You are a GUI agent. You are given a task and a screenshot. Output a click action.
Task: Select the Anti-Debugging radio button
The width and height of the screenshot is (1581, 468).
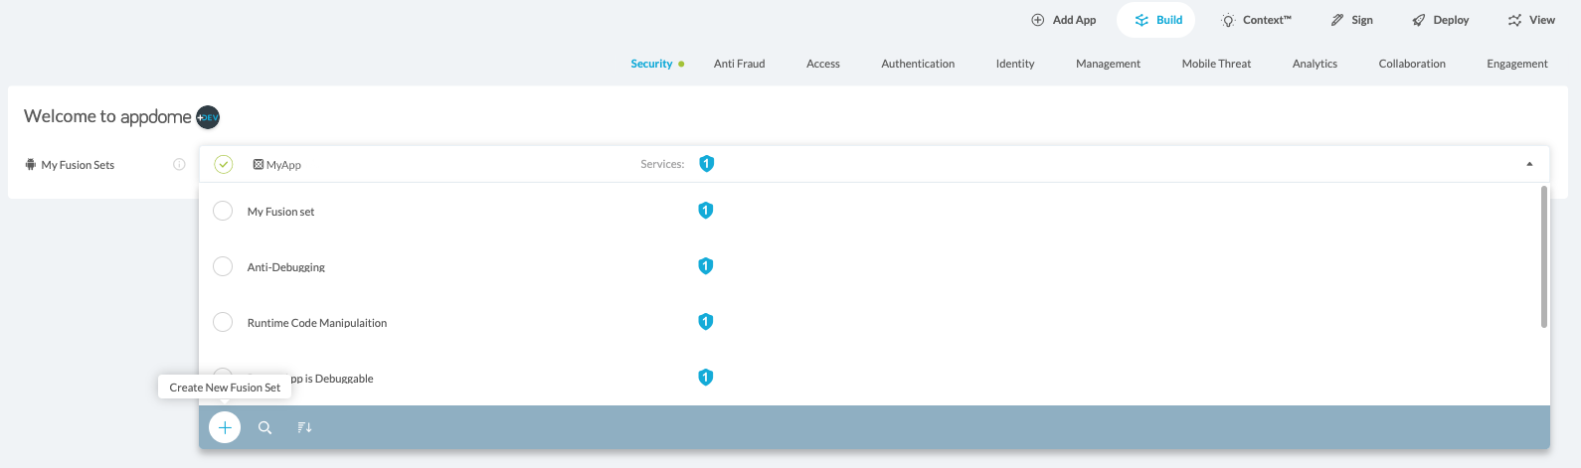tap(223, 266)
